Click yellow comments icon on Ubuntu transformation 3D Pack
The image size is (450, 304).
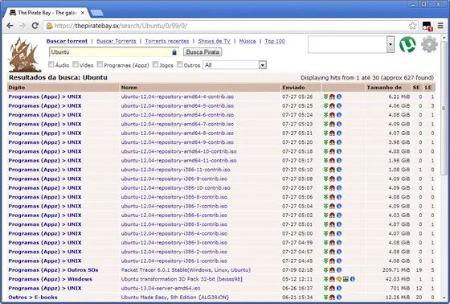(x=339, y=279)
